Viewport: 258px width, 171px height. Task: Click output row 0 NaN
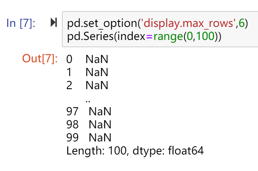[87, 59]
